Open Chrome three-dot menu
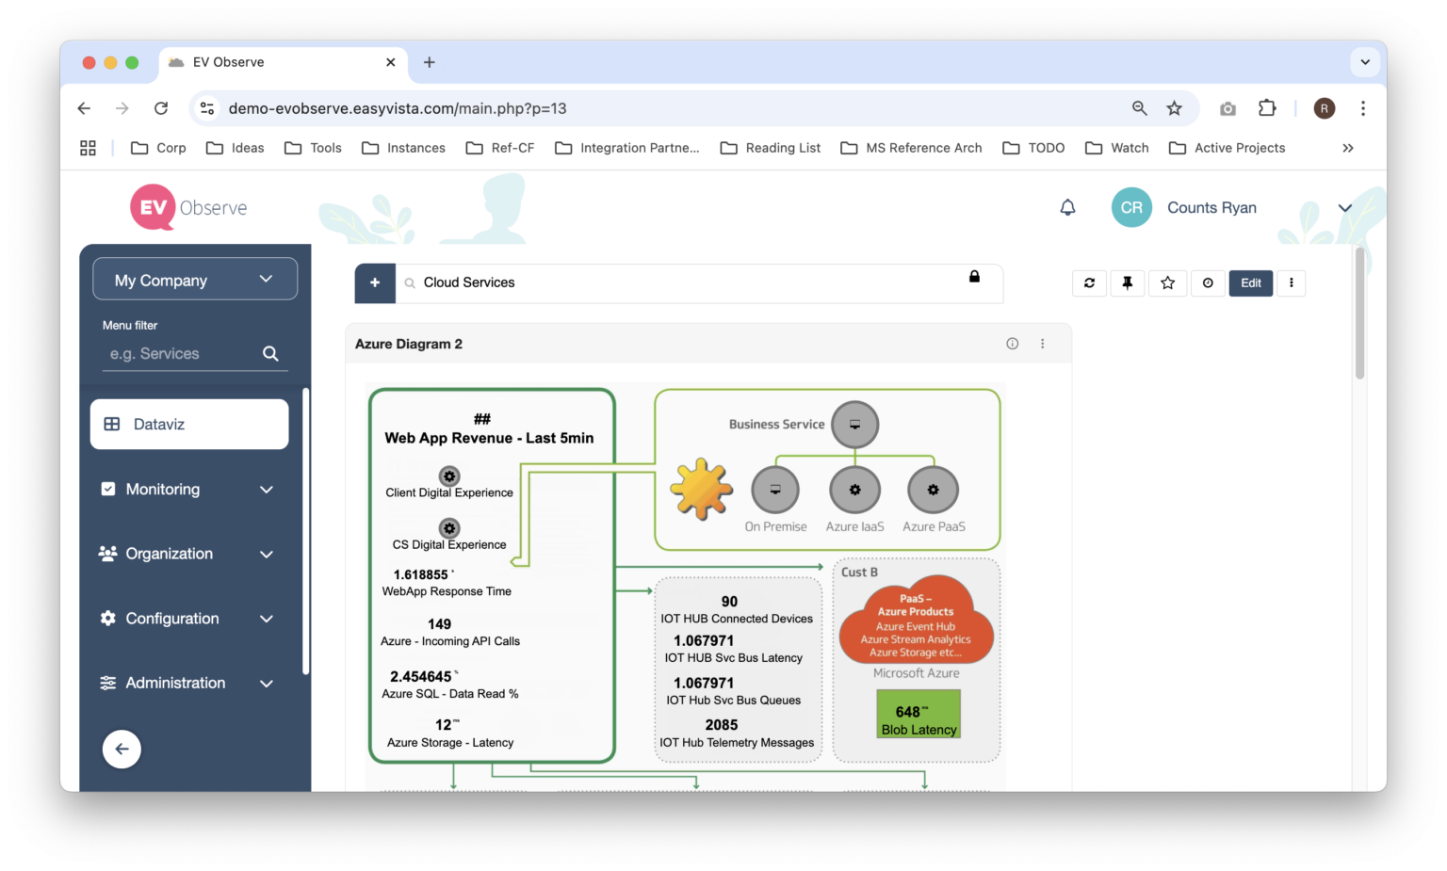The height and width of the screenshot is (871, 1447). tap(1362, 108)
